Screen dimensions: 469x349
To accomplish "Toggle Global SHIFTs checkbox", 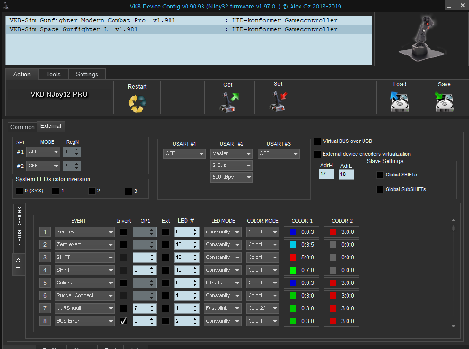I will [x=380, y=175].
